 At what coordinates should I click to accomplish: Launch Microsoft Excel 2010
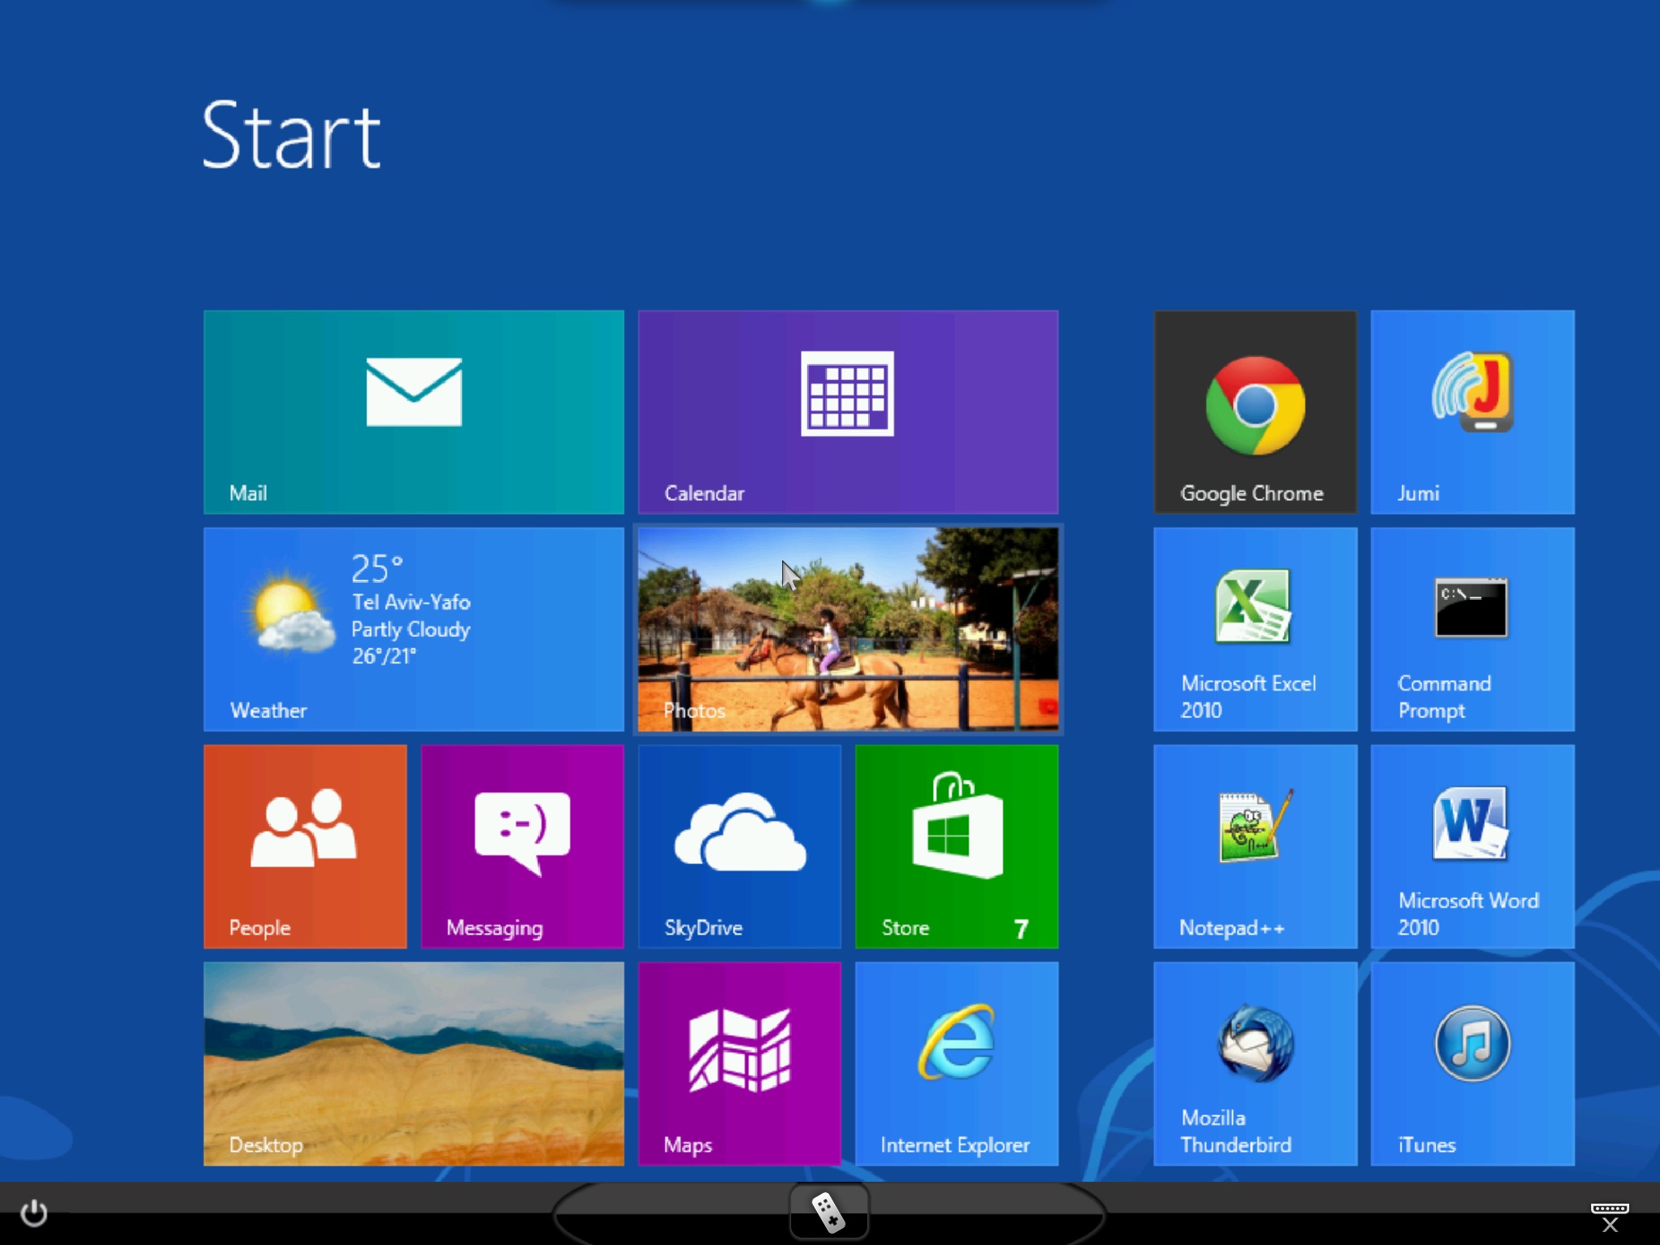click(1256, 629)
